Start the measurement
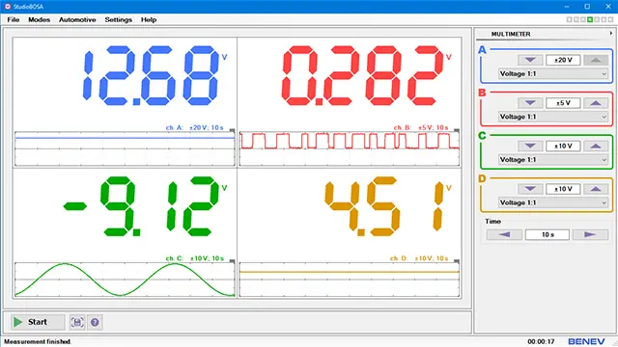618x347 pixels. 37,322
